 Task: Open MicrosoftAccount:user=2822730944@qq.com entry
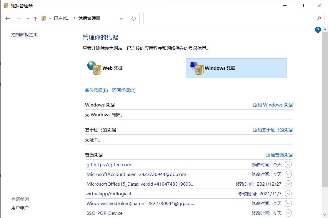point(136,174)
